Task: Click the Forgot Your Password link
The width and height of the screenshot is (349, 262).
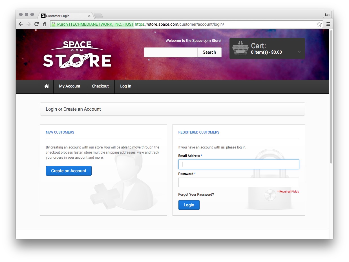Action: [x=196, y=195]
